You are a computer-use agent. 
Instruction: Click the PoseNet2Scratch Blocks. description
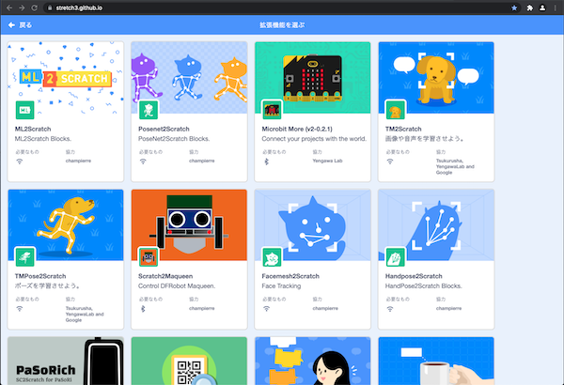(x=174, y=138)
